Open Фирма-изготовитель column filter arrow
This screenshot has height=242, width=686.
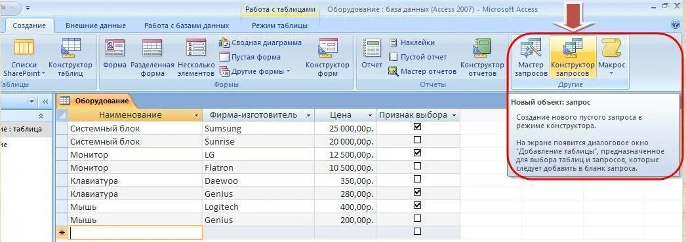[x=308, y=116]
